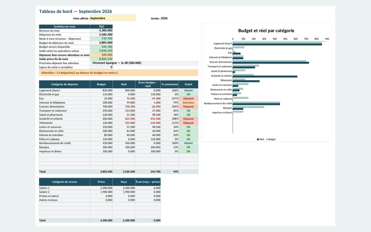Image resolution: width=371 pixels, height=232 pixels.
Task: Select the 'Budget encore disponible' value 244.700
Action: (x=101, y=47)
